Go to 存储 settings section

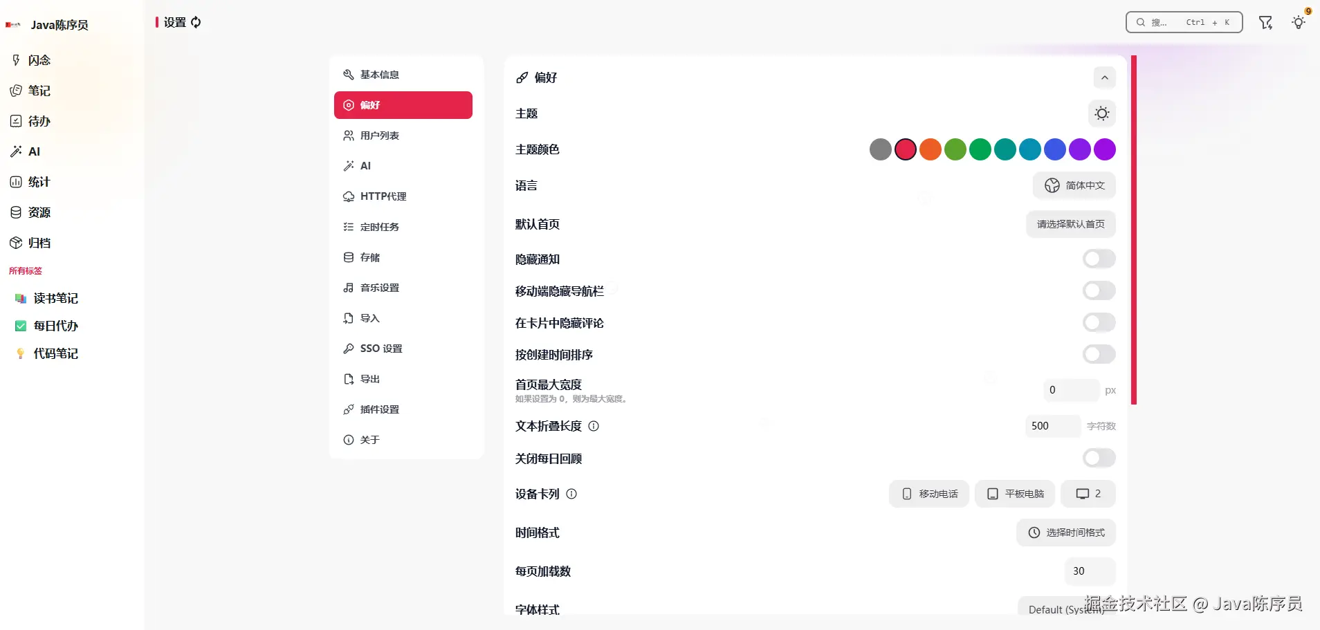(x=403, y=257)
